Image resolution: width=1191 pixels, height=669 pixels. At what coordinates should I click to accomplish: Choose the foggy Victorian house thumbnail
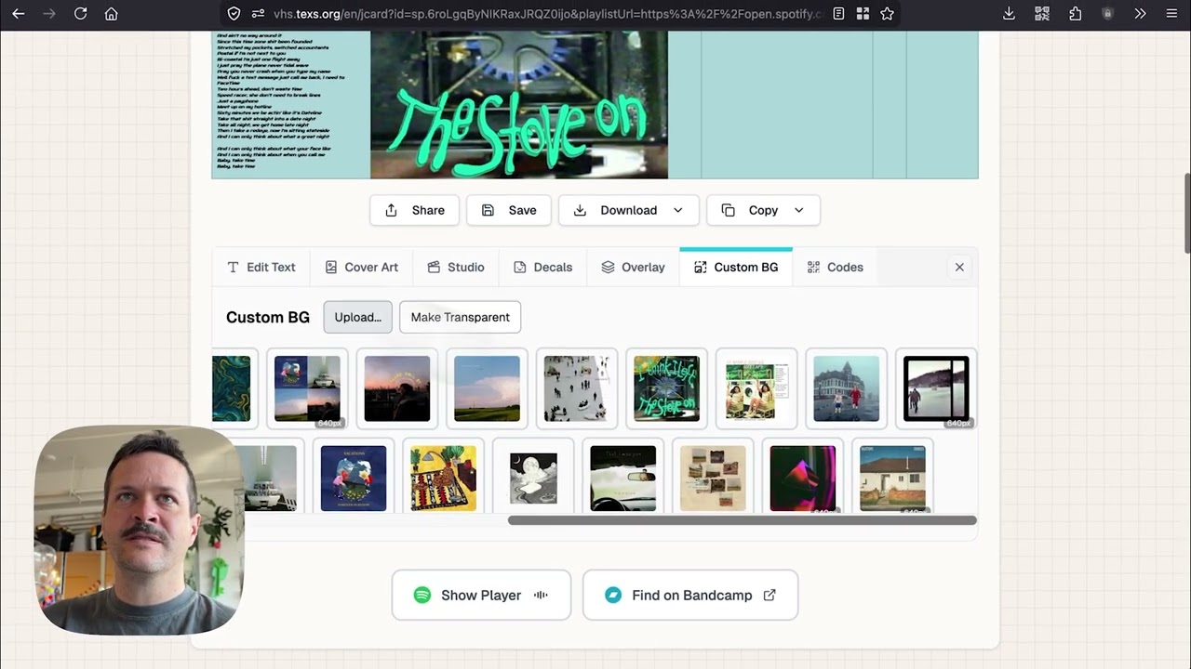[x=846, y=388]
